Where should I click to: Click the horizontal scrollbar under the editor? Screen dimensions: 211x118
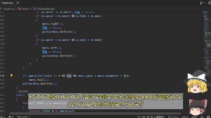[95, 113]
